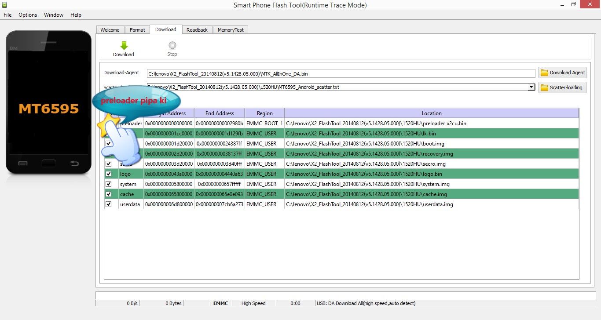Click the phone's menu key icon
The image size is (601, 320).
[x=23, y=164]
